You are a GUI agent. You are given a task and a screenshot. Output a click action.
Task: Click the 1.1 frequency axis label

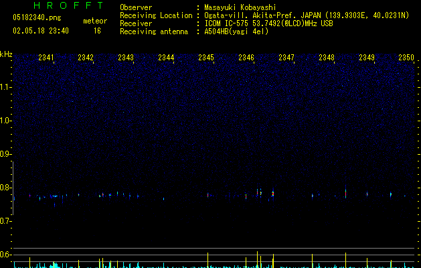(x=5, y=87)
